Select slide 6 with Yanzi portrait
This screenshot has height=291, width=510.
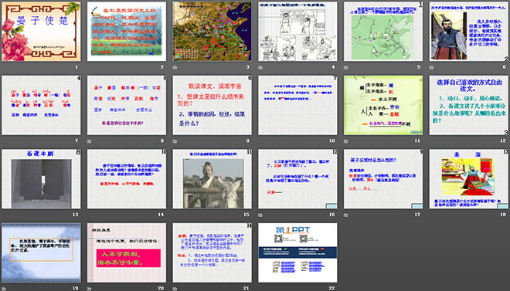pyautogui.click(x=469, y=31)
